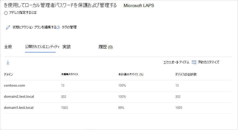The image size is (238, 130).
Task: Click エクスポートアイテム export button
Action: point(176,62)
